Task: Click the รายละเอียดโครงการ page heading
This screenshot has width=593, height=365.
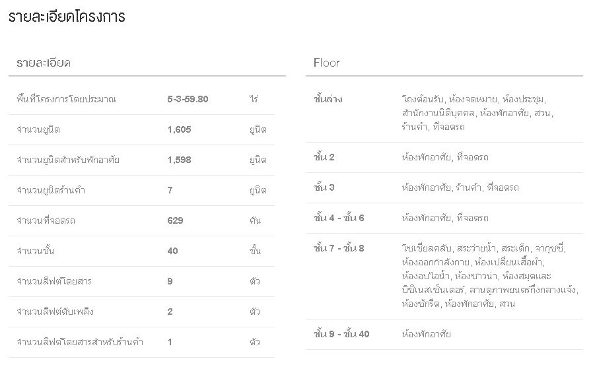Action: [x=67, y=17]
